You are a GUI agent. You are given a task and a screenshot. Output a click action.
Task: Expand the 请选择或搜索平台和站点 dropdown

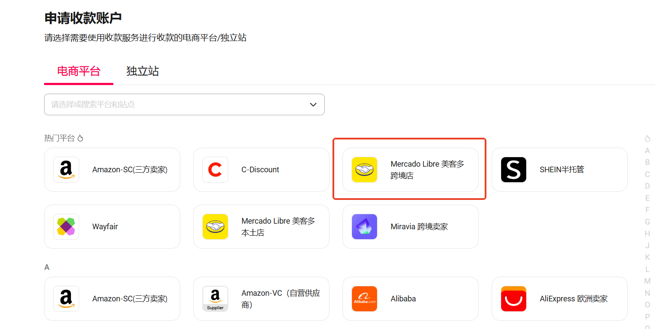[184, 104]
